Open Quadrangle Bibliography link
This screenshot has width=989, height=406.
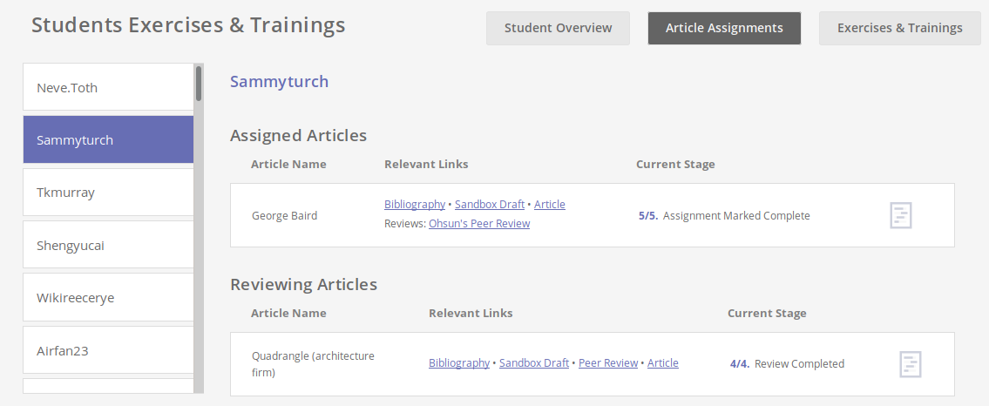click(x=459, y=363)
